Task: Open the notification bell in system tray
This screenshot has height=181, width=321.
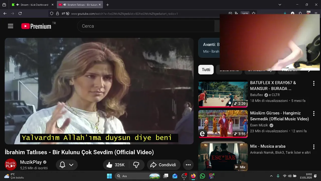Action: pos(315,176)
